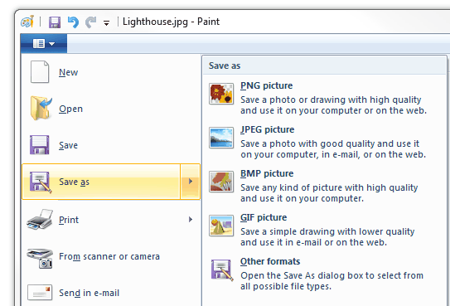This screenshot has height=306, width=450.
Task: Expand the Print submenu arrow
Action: coord(191,220)
